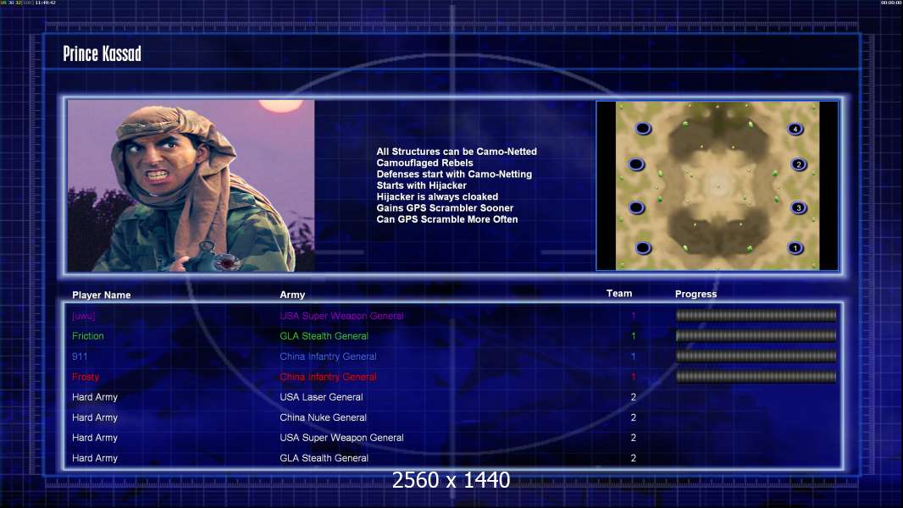903x508 pixels.
Task: Click [uwu]'s 'USA Super Weapon General' army
Action: [x=341, y=316]
